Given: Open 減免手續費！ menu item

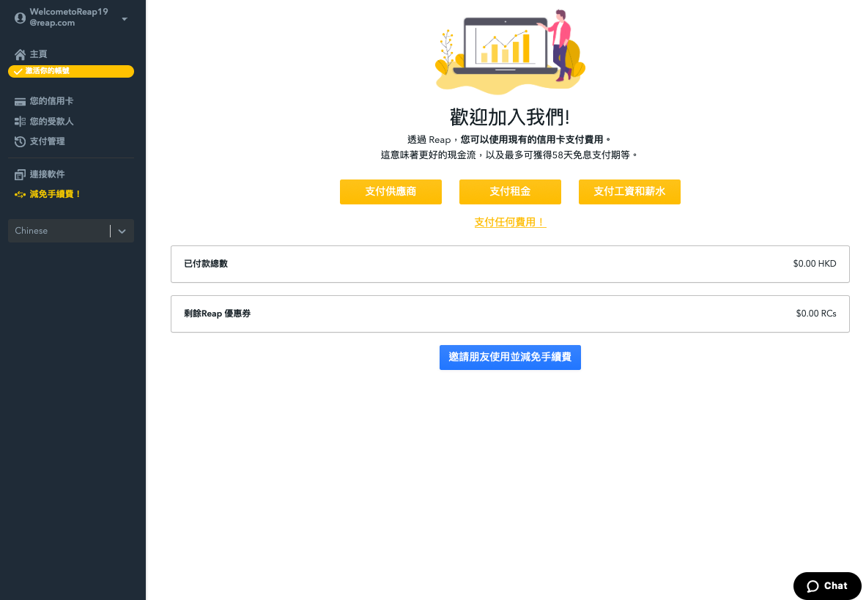Looking at the screenshot, I should pos(55,194).
